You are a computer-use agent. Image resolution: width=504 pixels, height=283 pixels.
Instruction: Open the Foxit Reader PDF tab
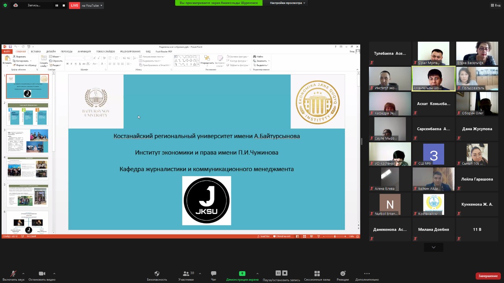[164, 51]
